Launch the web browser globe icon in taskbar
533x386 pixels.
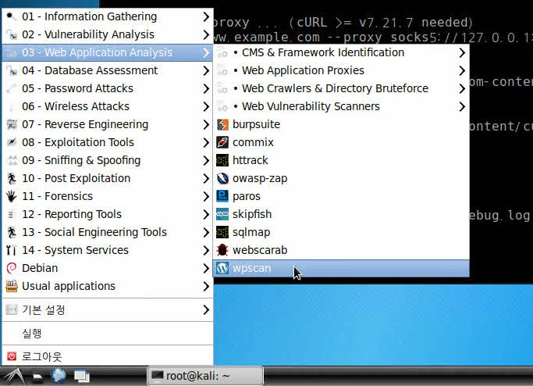(59, 376)
